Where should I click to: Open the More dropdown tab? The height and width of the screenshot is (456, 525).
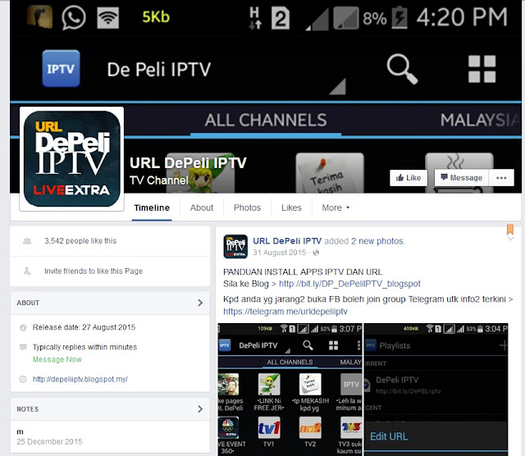coord(336,208)
